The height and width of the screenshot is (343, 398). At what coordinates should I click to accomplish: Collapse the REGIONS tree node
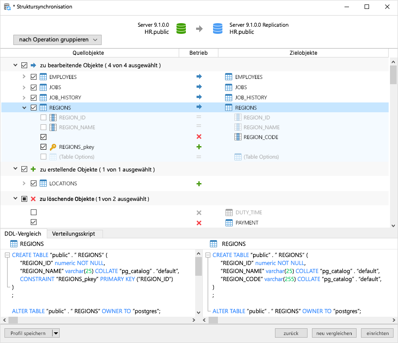coord(24,107)
